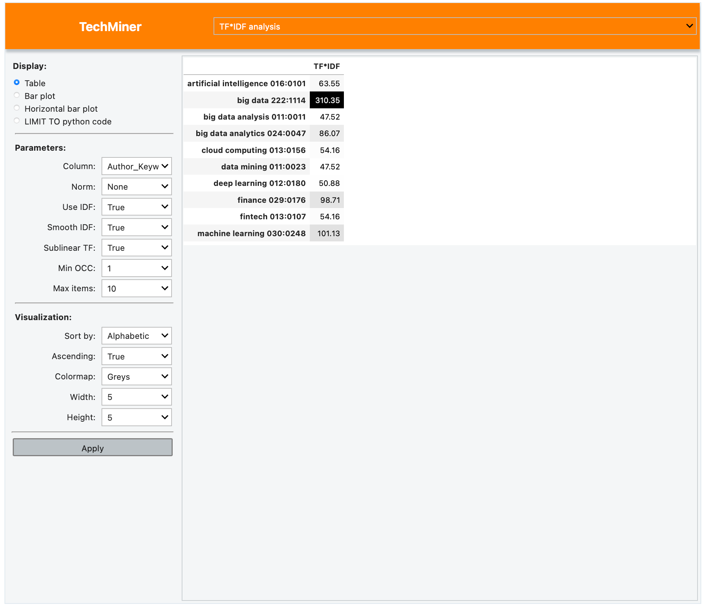Open the TF*IDF analysis dropdown
The image size is (705, 608).
454,26
